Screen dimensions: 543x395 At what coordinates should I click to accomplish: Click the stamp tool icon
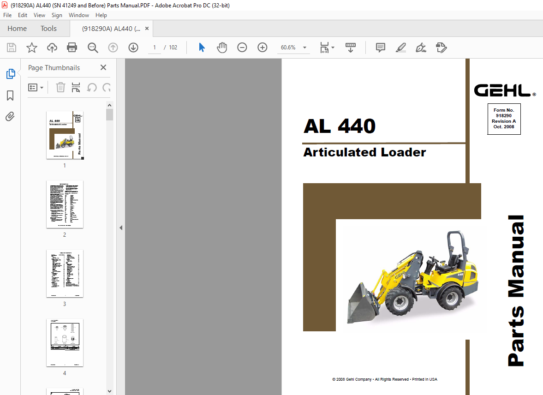pos(441,48)
